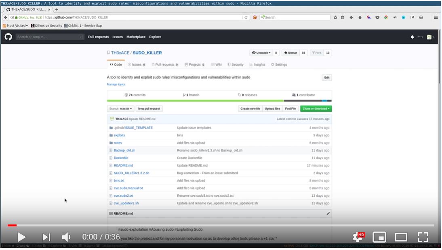Open GitHub notifications bell
442x250 pixels.
(412, 37)
